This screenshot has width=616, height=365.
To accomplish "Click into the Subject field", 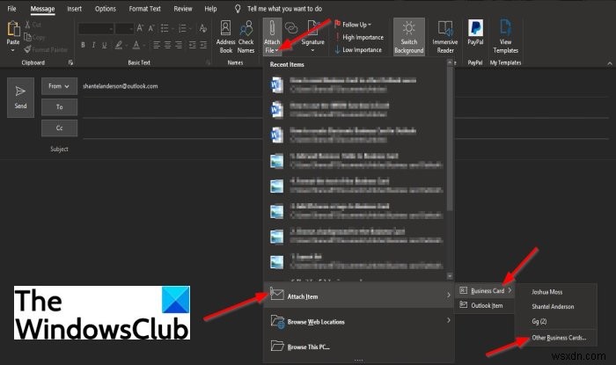I will click(346, 150).
